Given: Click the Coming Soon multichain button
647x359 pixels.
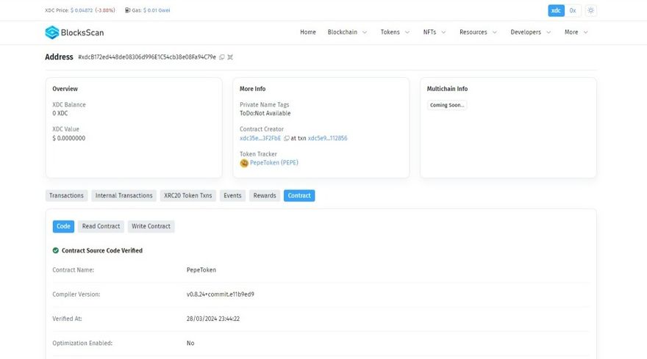Looking at the screenshot, I should point(447,105).
